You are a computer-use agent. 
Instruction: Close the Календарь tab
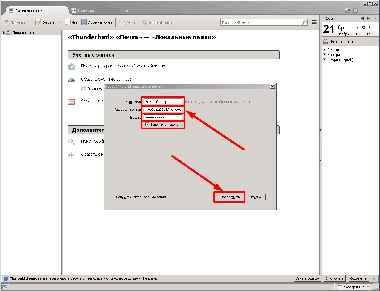pyautogui.click(x=127, y=11)
